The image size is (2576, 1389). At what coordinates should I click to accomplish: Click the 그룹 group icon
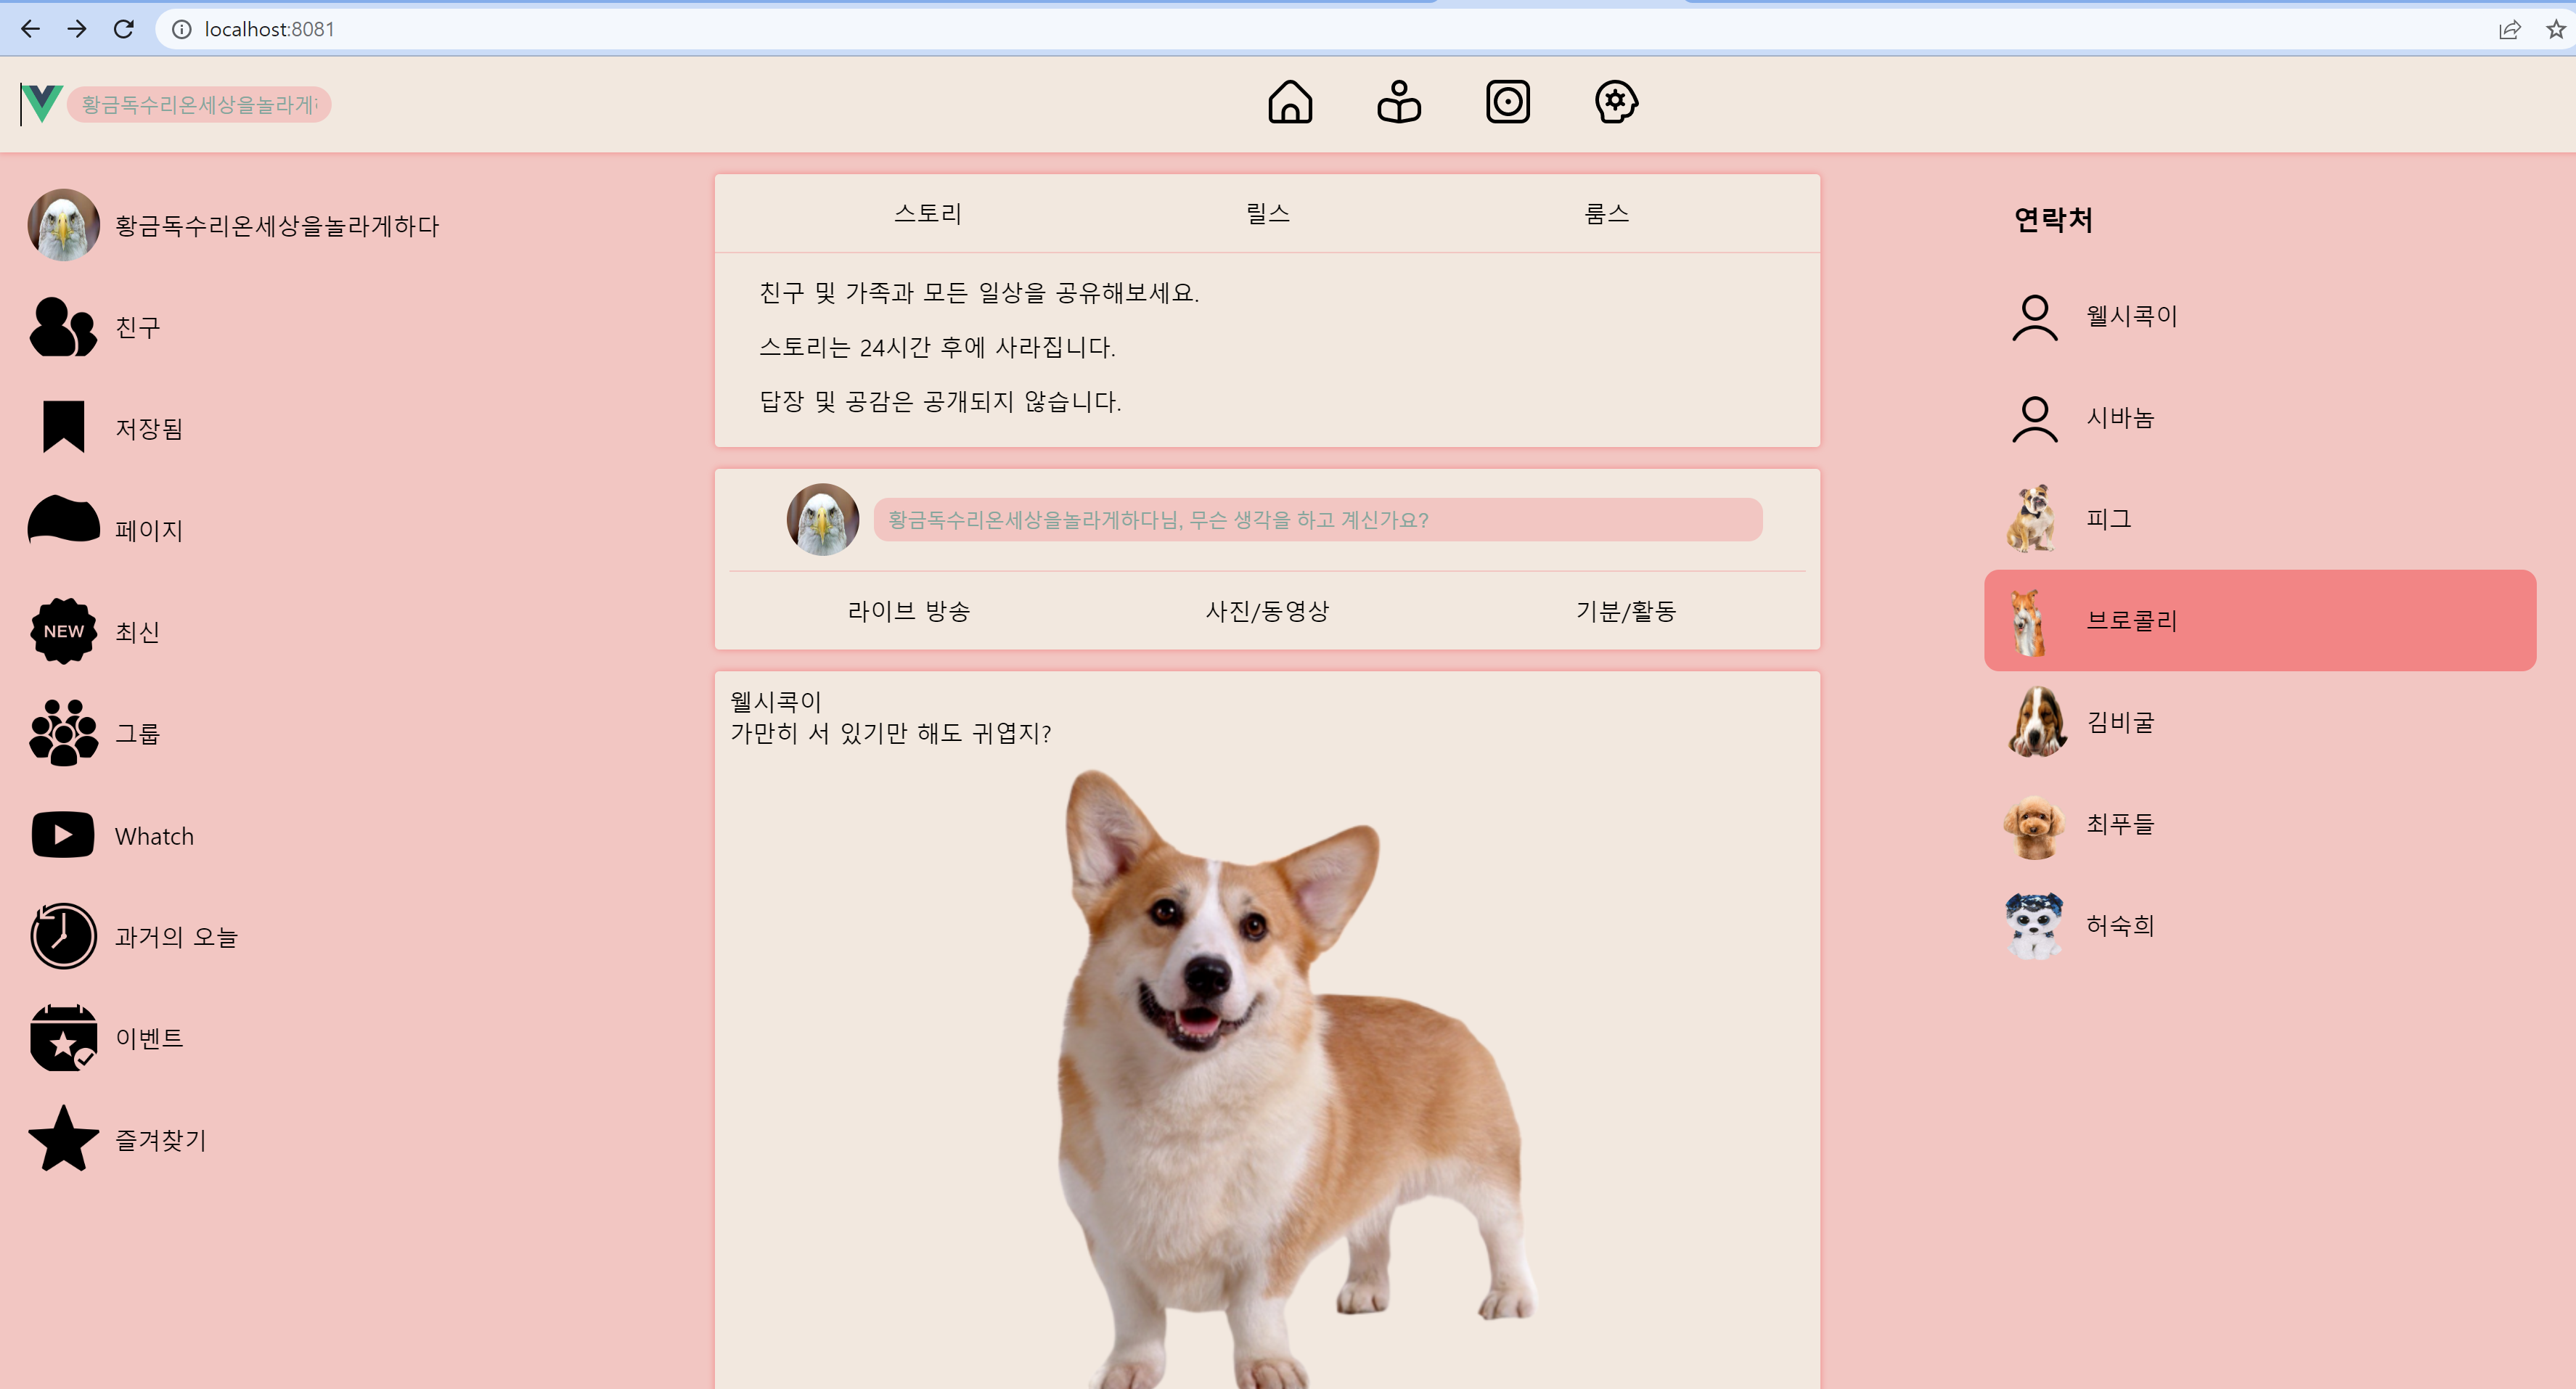(64, 733)
